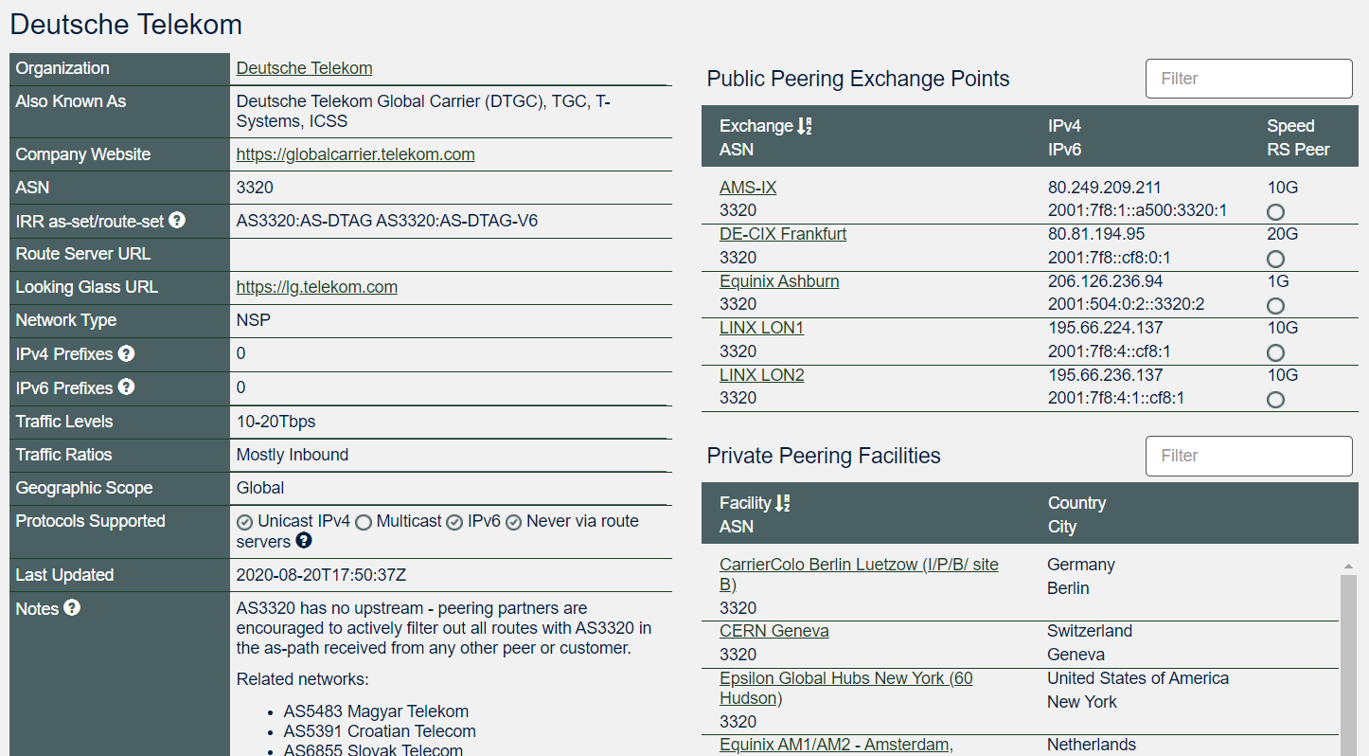
Task: Click RS Peer circle in LINX LON2 row
Action: pos(1275,399)
